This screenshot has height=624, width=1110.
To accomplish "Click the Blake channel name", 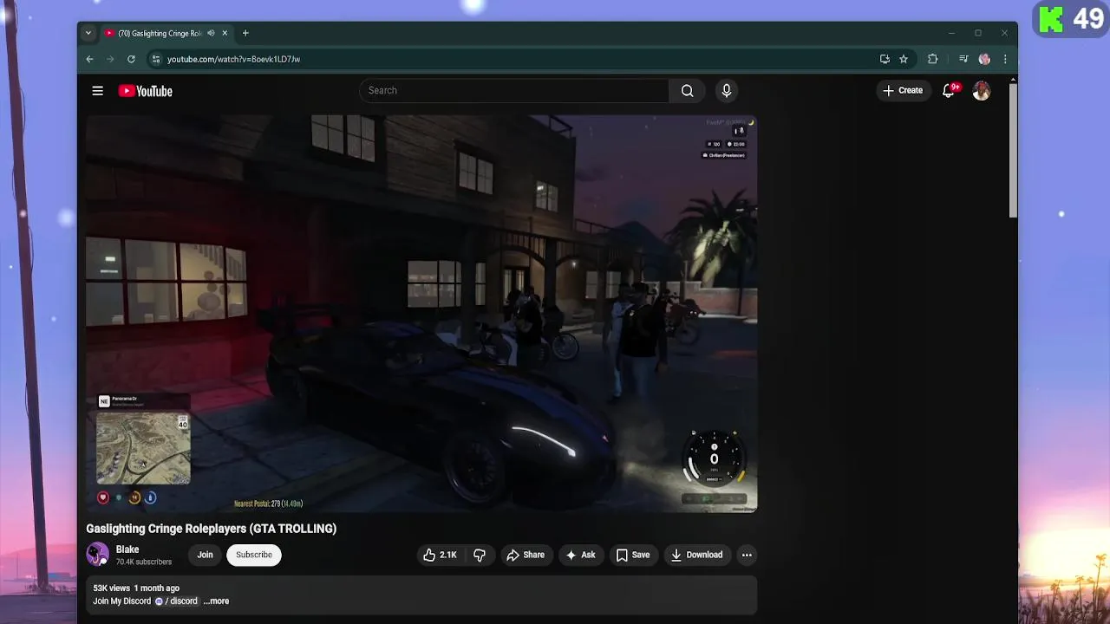I will point(127,549).
